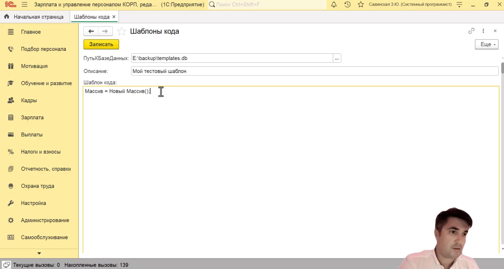
Task: Click the Самообслуживание card icon
Action: (11, 237)
